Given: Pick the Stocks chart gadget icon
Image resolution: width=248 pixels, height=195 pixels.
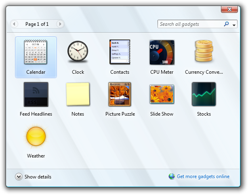Looking at the screenshot, I should tap(204, 94).
